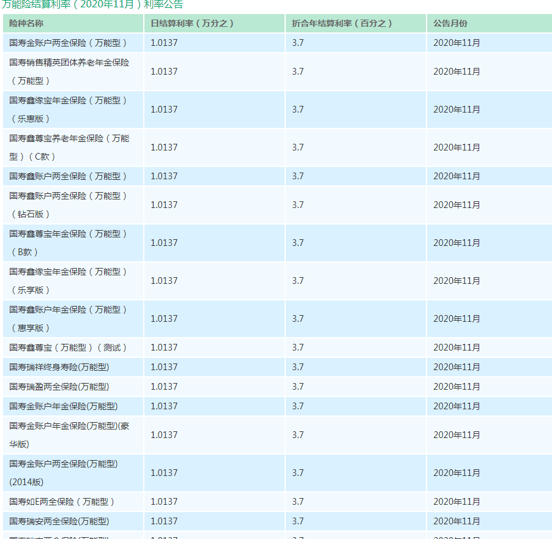The image size is (552, 539).
Task: Select 国寿鑫缘宝年金保险（乐惠版）product name
Action: point(68,110)
